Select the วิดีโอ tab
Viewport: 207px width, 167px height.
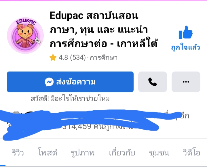tap(191, 153)
